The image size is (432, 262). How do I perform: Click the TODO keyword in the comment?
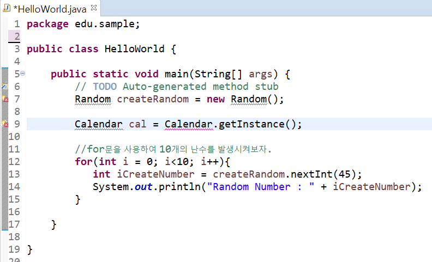click(x=105, y=87)
